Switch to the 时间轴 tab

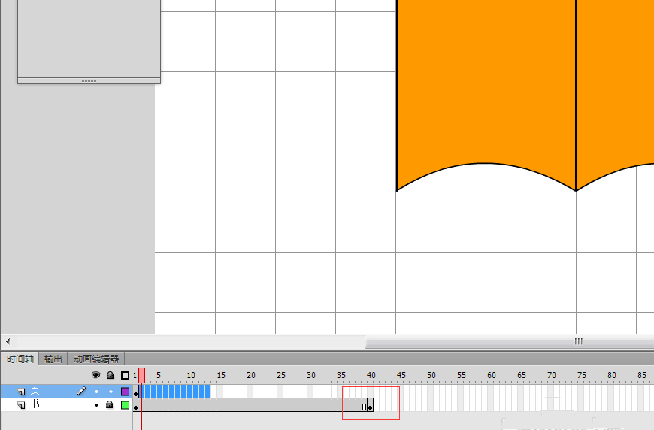(x=20, y=359)
